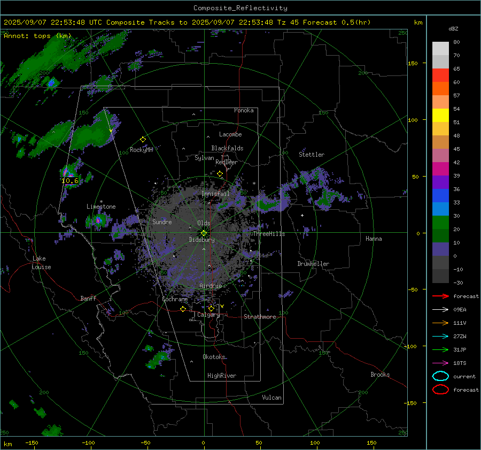Click the Sundre map label

162,222
